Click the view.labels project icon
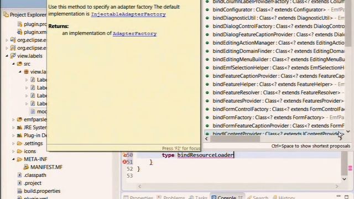The image size is (354, 199). (x=13, y=56)
